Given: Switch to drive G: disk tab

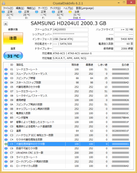Looking at the screenshot, I should [x=60, y=15].
